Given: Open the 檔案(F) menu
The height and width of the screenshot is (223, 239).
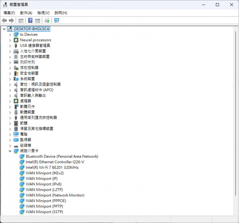Looking at the screenshot, I should (9, 13).
